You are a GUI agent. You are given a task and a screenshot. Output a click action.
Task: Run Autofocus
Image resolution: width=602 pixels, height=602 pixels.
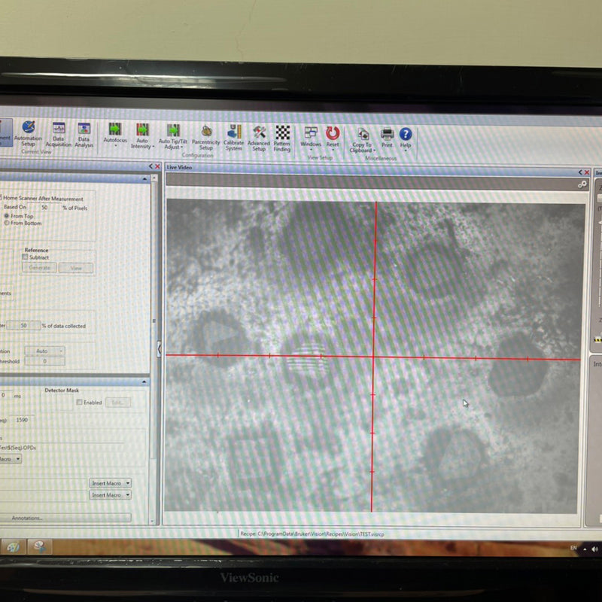(x=115, y=132)
